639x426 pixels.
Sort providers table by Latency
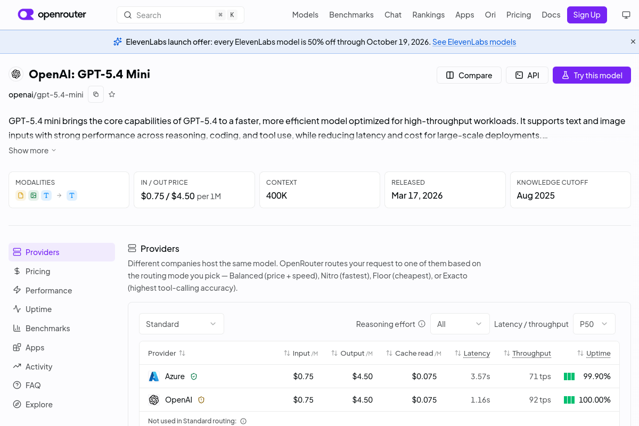point(472,353)
